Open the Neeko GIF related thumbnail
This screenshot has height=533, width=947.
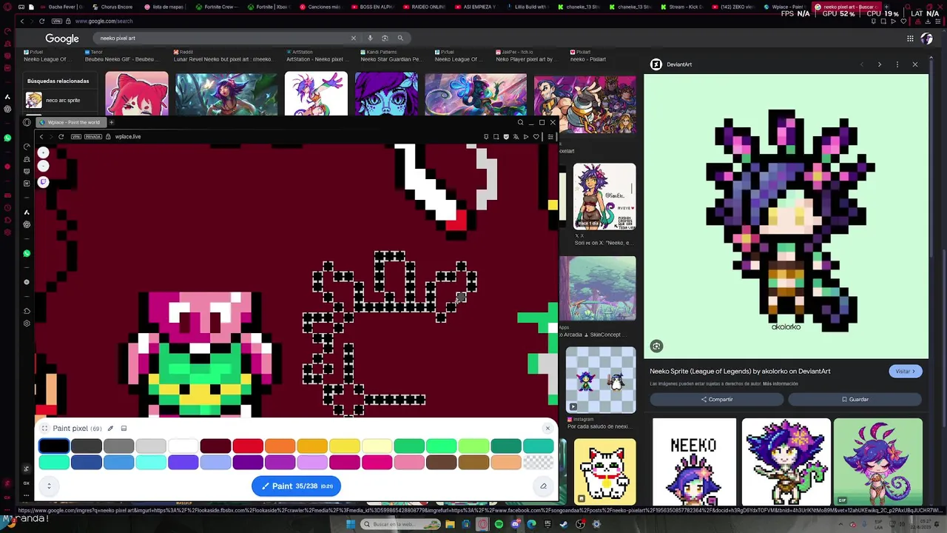pos(878,462)
